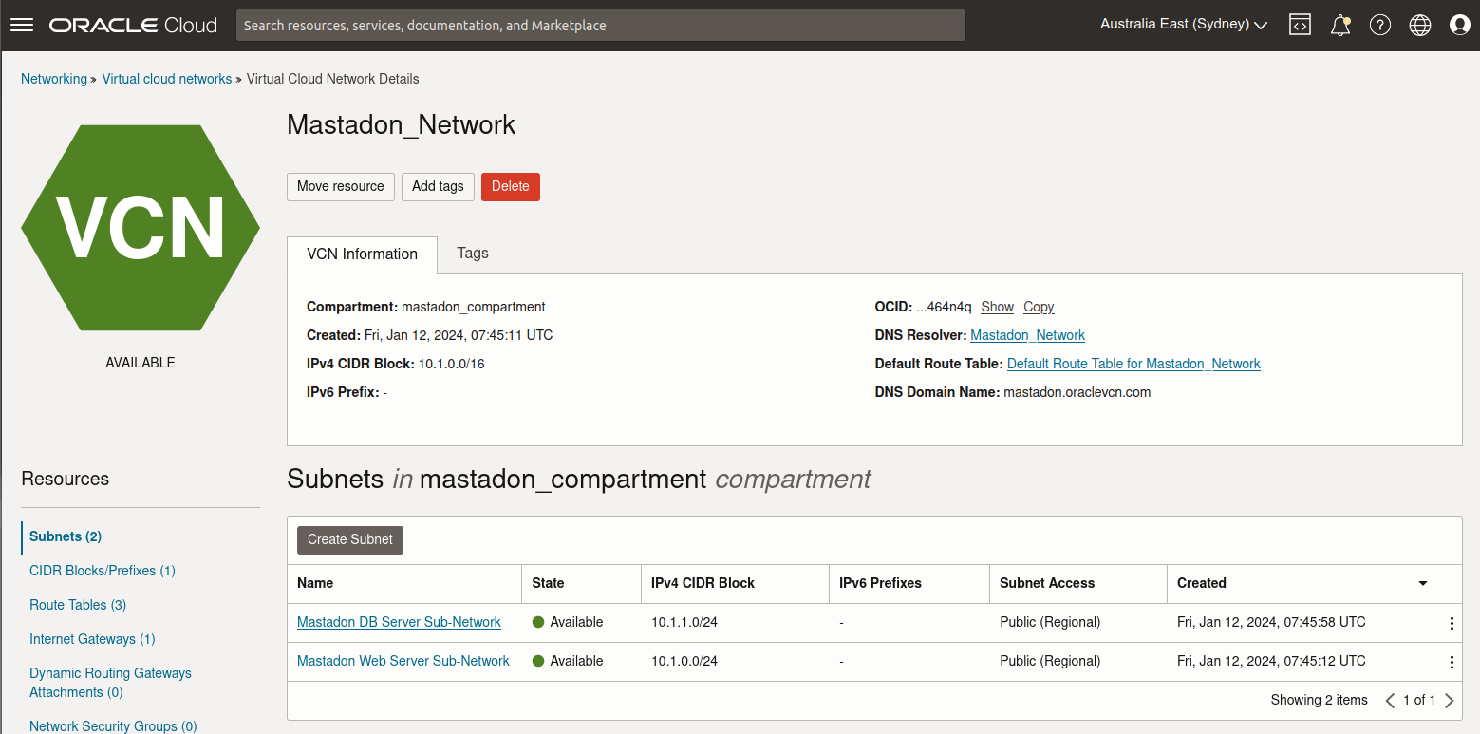Open the Australia East (Sydney) region dropdown
This screenshot has height=734, width=1480.
1184,25
